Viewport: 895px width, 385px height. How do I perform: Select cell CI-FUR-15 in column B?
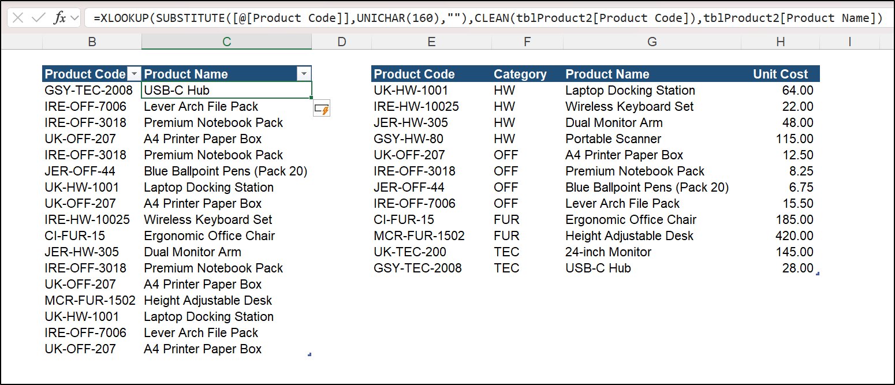click(x=92, y=236)
